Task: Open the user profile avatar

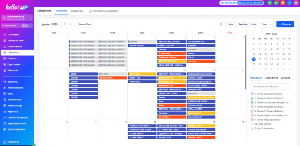Action: point(296,3)
